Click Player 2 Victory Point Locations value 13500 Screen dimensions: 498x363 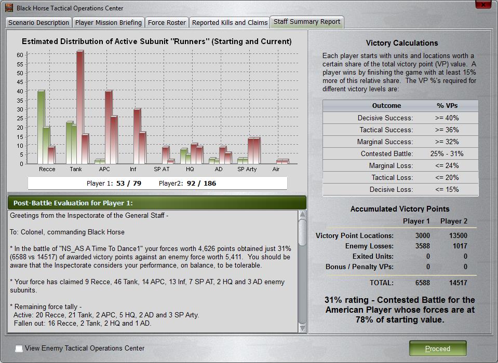point(458,235)
